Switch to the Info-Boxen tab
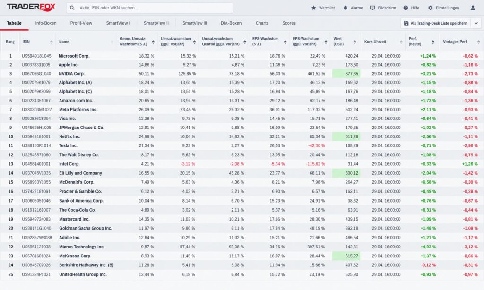The image size is (484, 290). tap(46, 23)
